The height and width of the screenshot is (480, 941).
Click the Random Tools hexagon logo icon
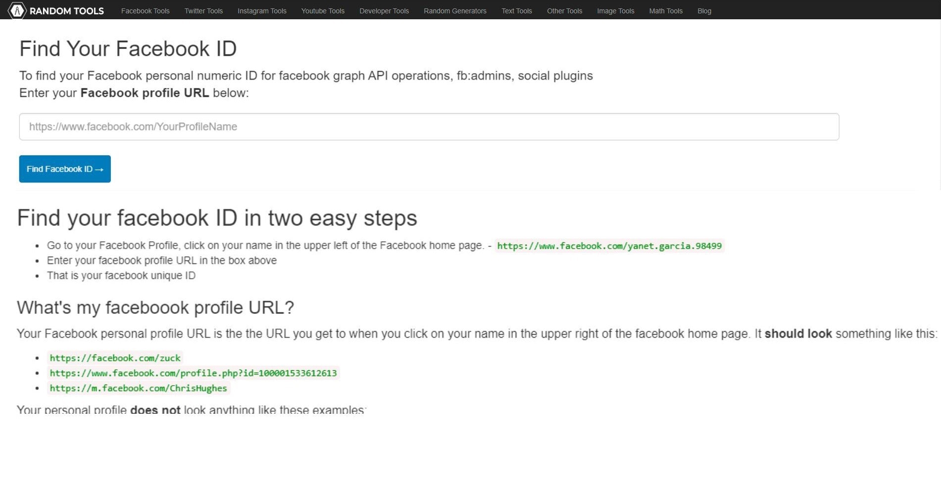point(17,10)
